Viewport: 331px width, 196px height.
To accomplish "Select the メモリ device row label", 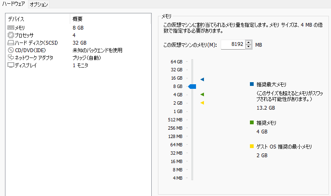I will tap(20, 28).
